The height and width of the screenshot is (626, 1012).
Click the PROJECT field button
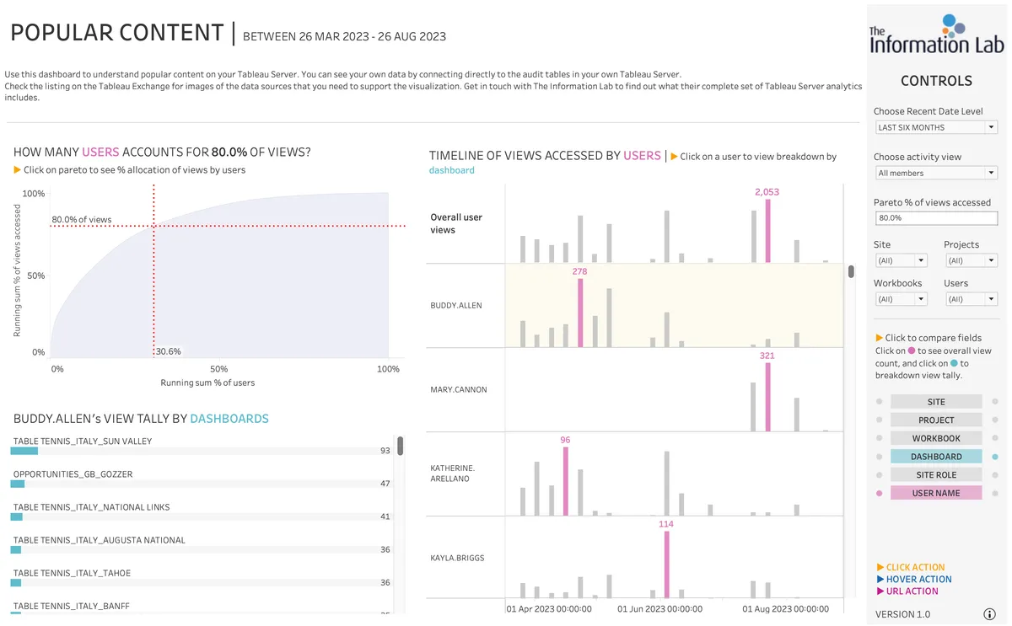pos(936,420)
